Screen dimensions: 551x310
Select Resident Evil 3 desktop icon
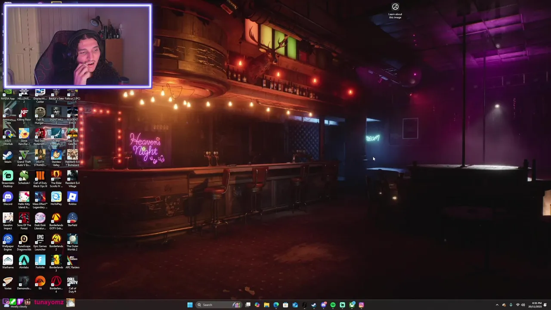(72, 116)
